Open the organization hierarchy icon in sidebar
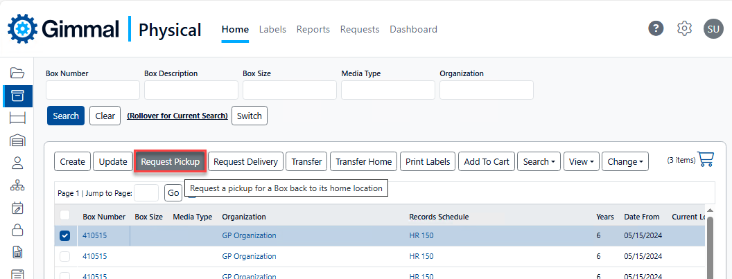732x279 pixels. point(17,186)
